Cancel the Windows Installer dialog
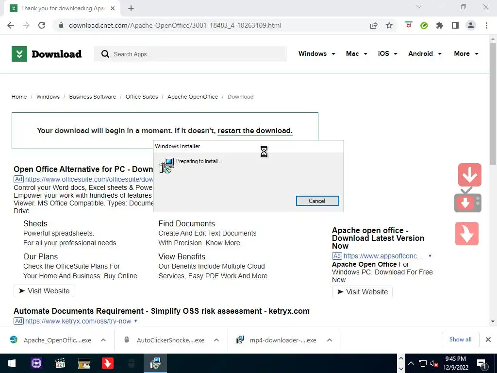The image size is (497, 373). [x=317, y=201]
